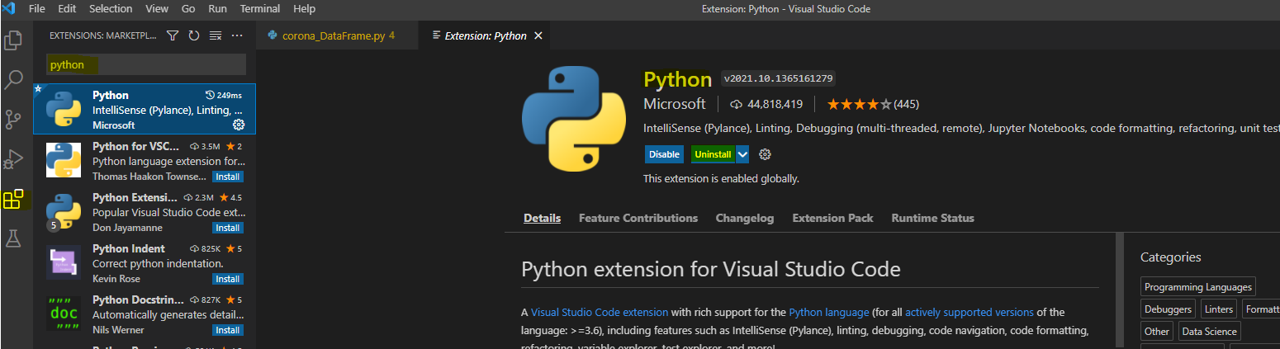Open the Run menu
1280x349 pixels.
[x=218, y=8]
